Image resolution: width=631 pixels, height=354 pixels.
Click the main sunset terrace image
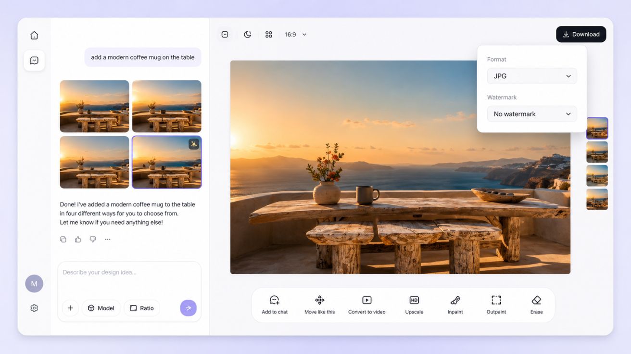click(400, 167)
